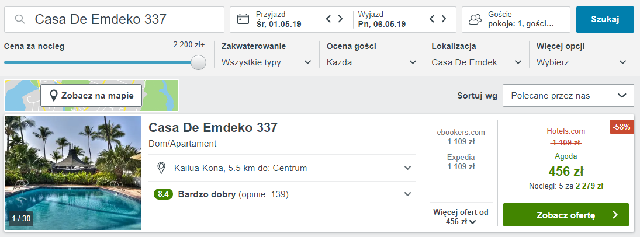This screenshot has height=237, width=640.
Task: Open the Zakwaterowanie type dropdown
Action: [267, 62]
